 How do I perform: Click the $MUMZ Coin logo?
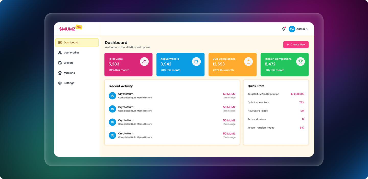(70, 29)
